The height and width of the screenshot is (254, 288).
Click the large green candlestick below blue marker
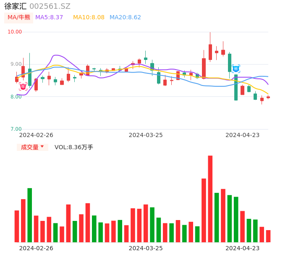click(x=236, y=88)
